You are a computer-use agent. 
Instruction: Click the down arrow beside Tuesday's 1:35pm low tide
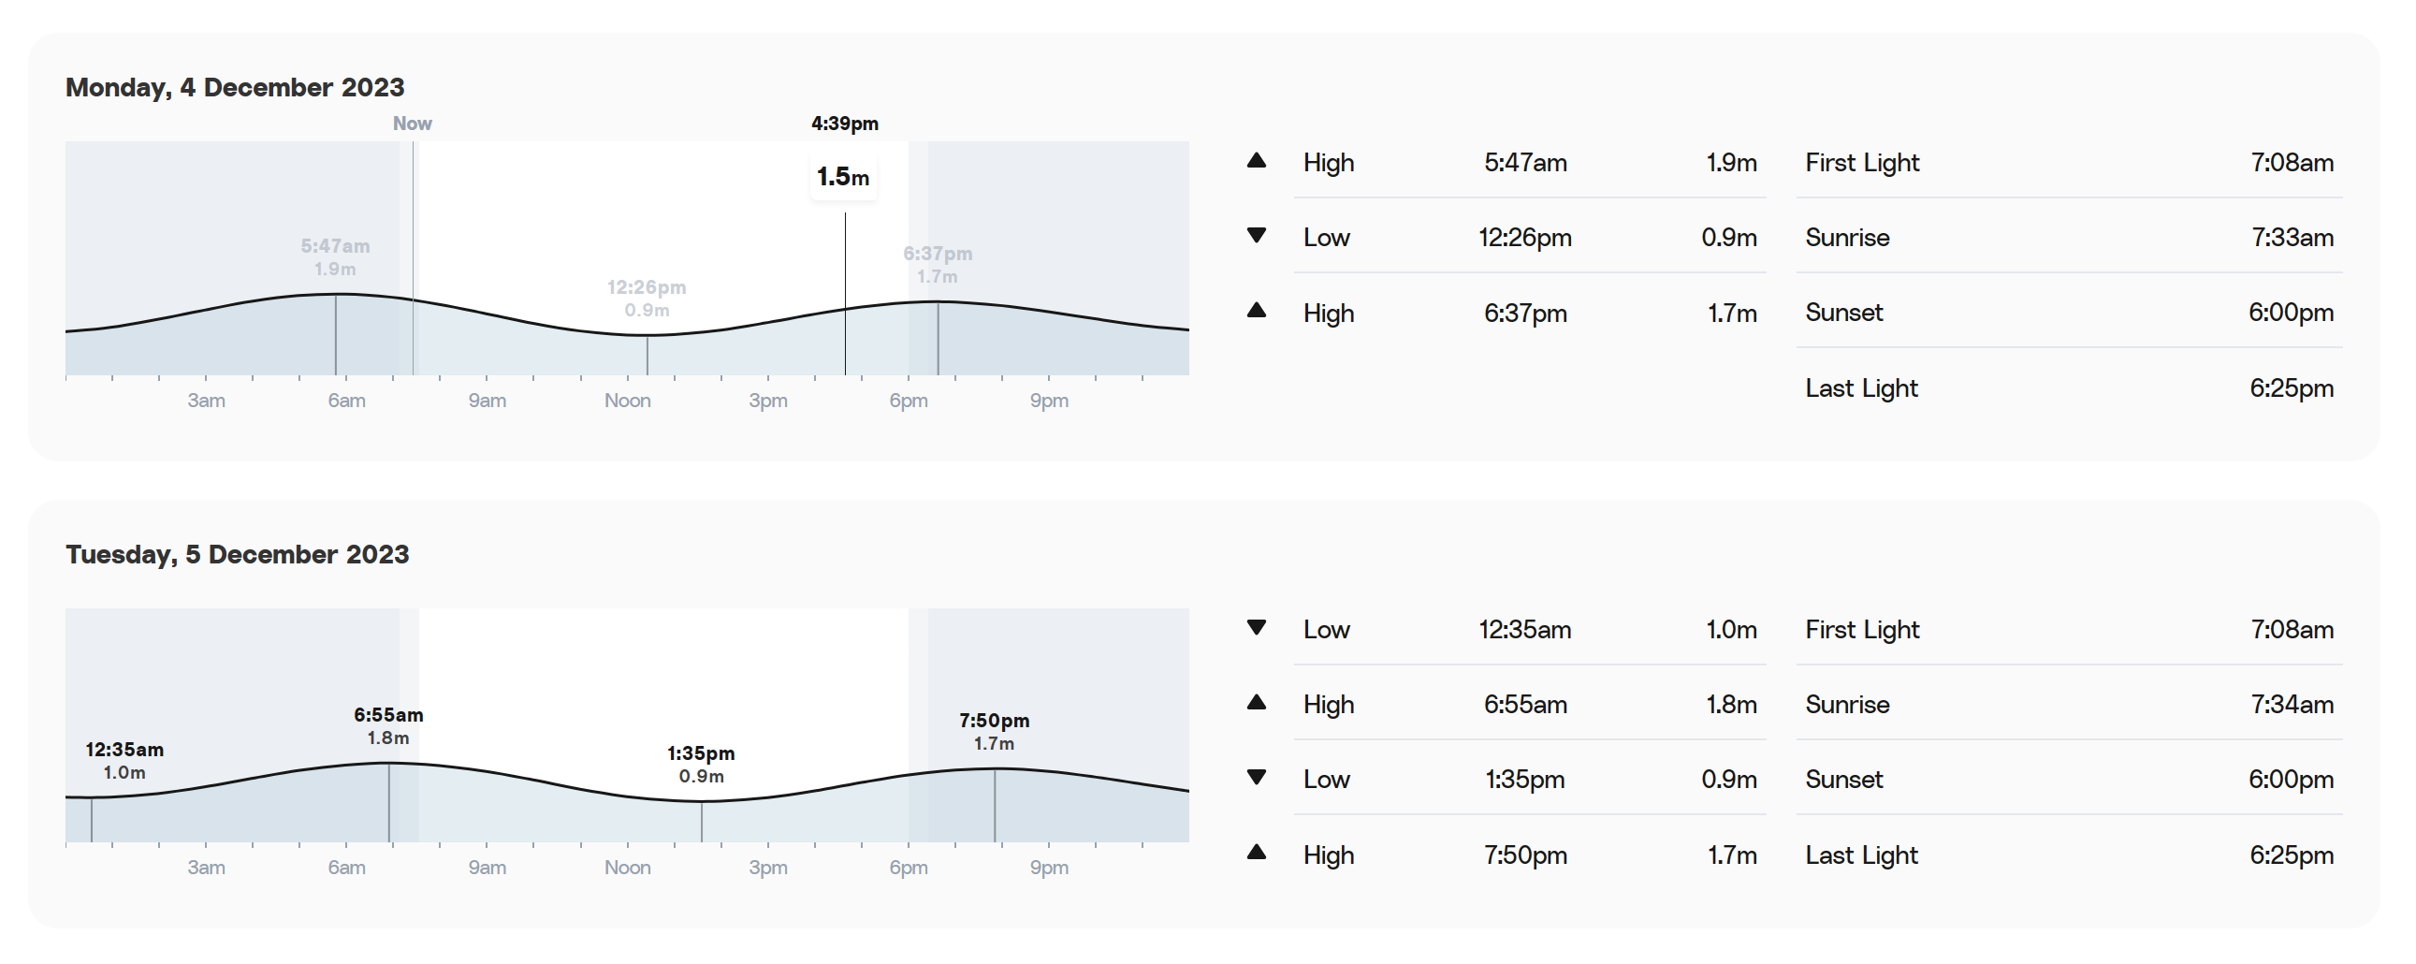(1257, 778)
